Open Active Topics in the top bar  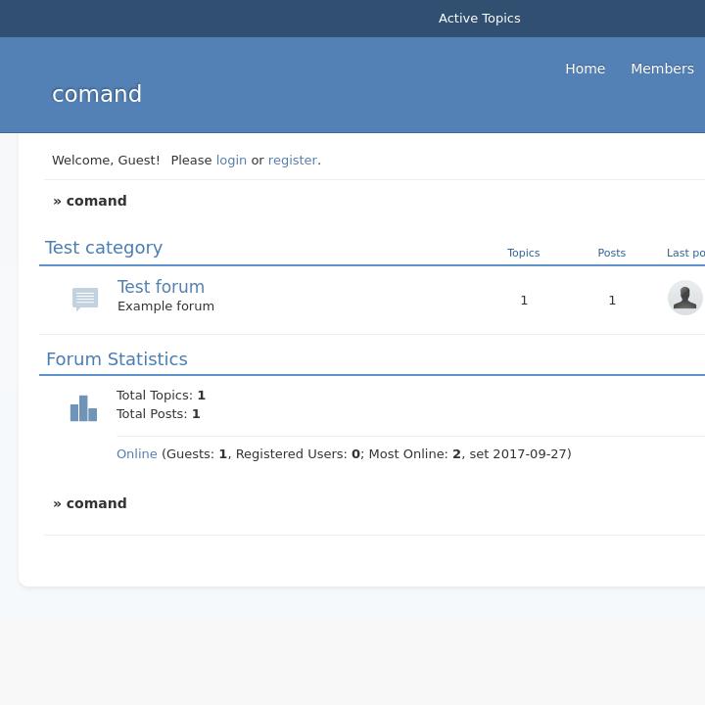point(479,19)
